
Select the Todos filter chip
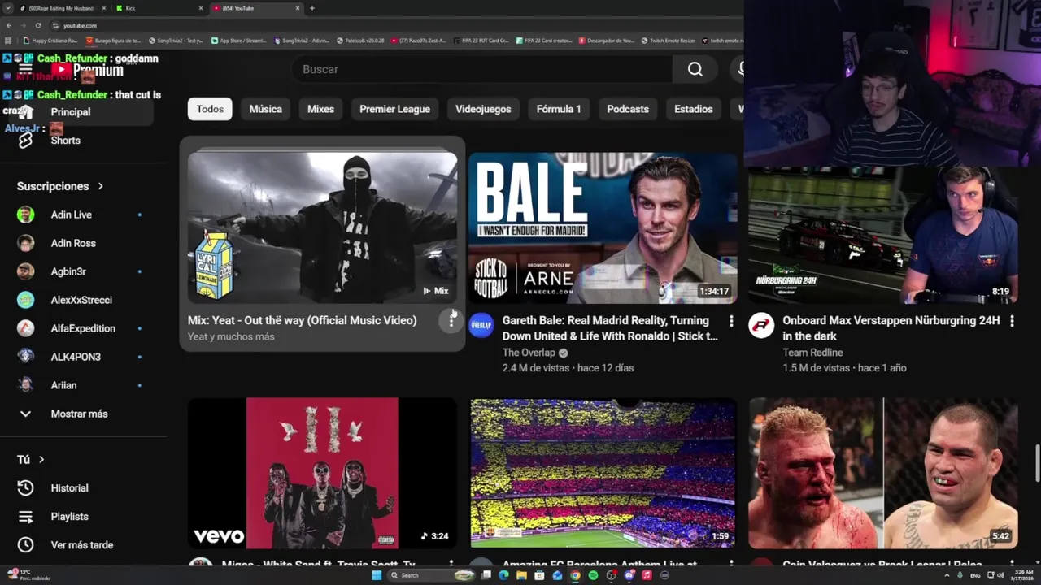coord(210,109)
